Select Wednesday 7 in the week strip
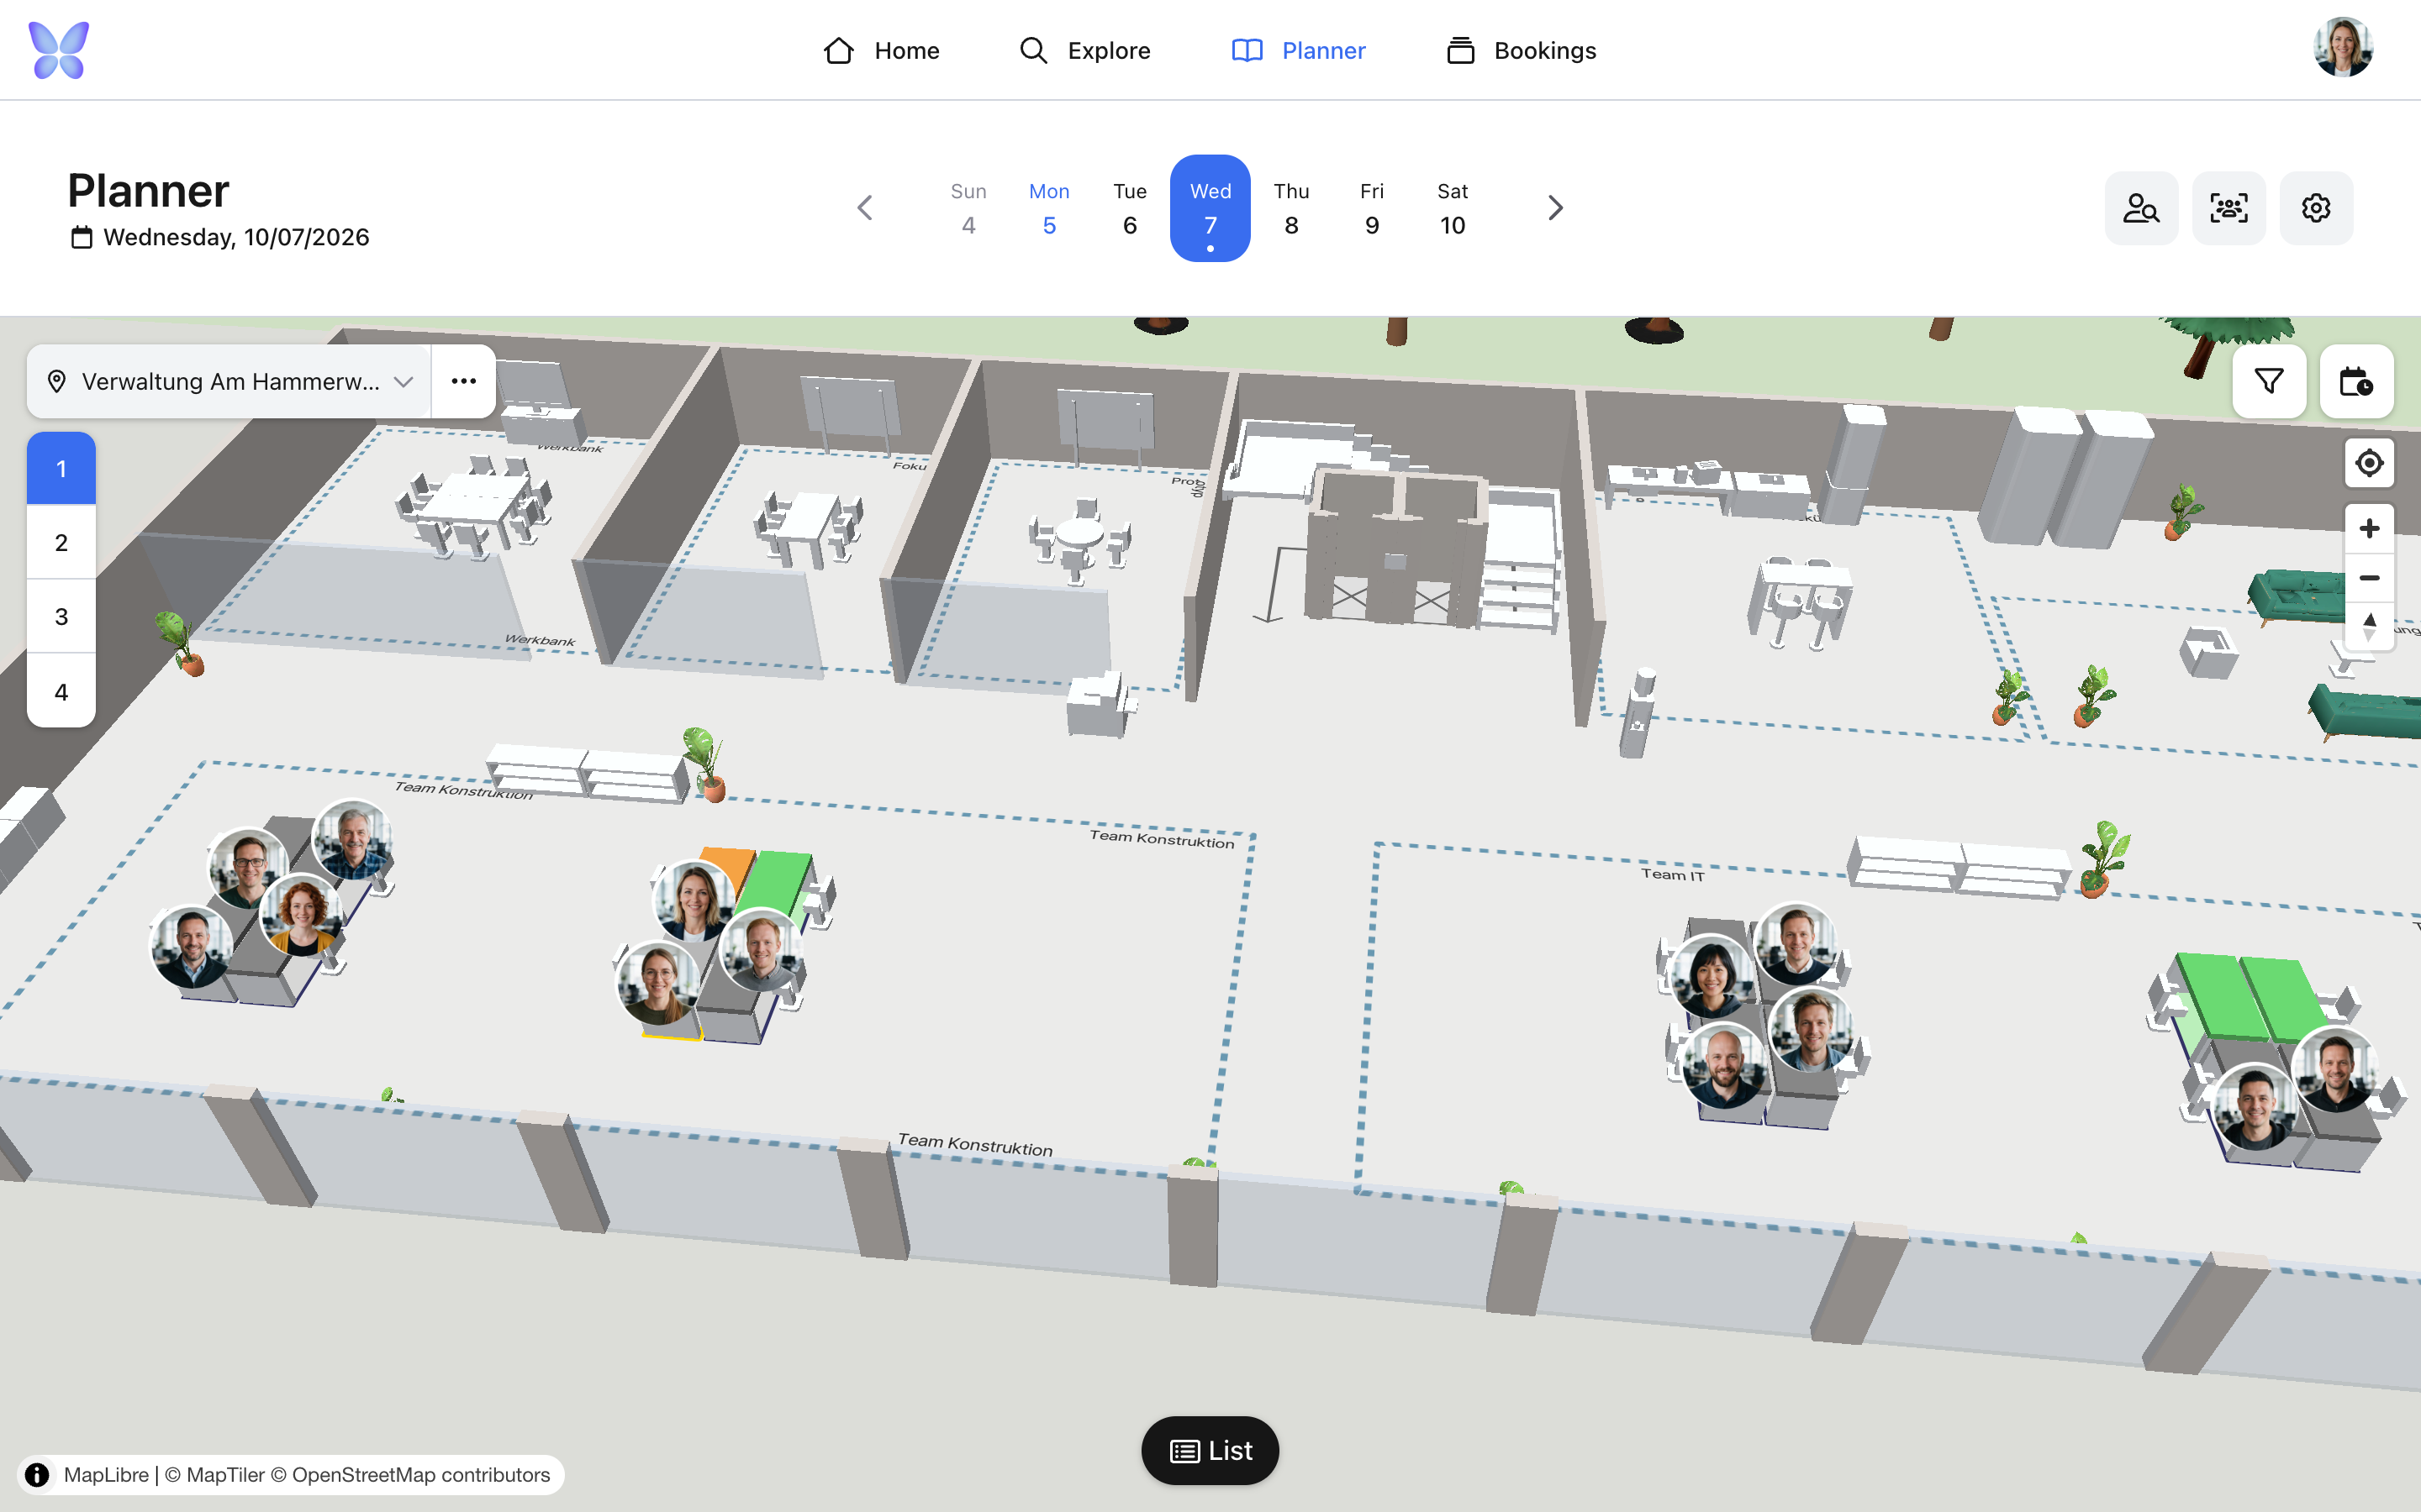2421x1512 pixels. coord(1210,208)
